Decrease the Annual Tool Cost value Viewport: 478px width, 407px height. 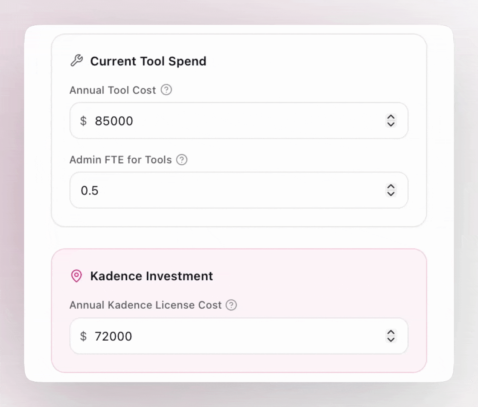pyautogui.click(x=391, y=124)
